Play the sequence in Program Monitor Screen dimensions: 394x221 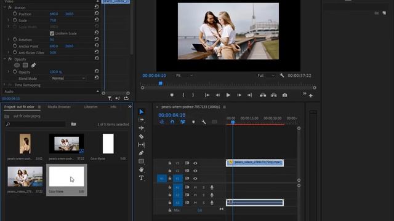[x=228, y=95]
